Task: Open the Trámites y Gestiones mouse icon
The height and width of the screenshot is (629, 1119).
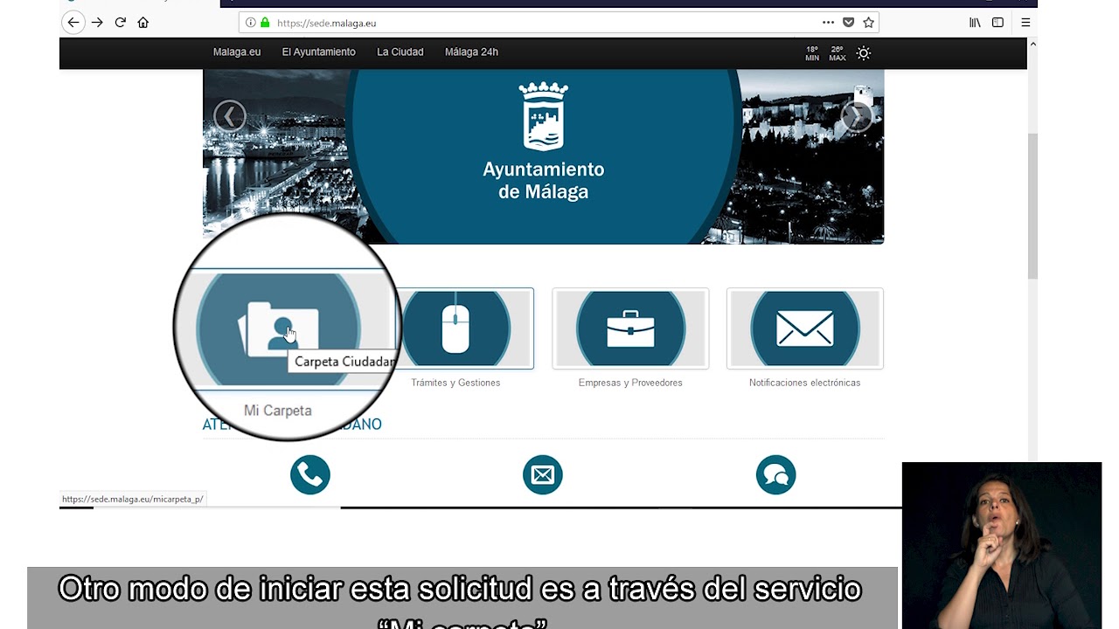Action: [455, 328]
